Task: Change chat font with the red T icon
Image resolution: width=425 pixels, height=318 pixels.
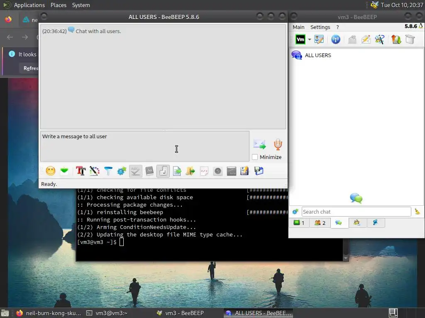Action: pyautogui.click(x=81, y=171)
